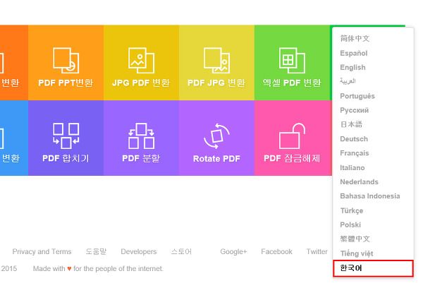Screen dimensions: 423x288
Task: Open the 엑셀 PDF 변환 spreadsheet icon
Action: pyautogui.click(x=292, y=61)
